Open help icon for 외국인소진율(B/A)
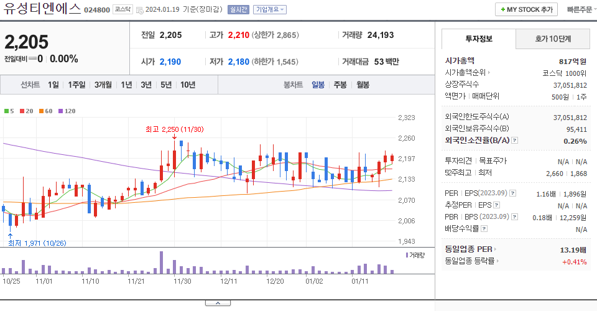Image resolution: width=597 pixels, height=311 pixels. pyautogui.click(x=515, y=141)
